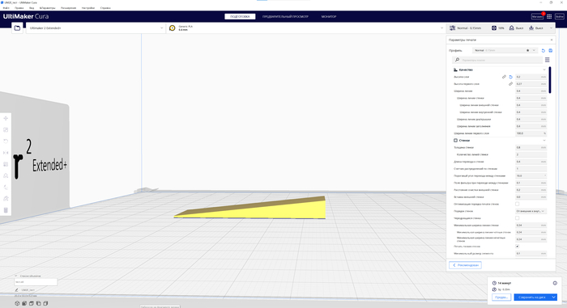Click Preview button near save
Screen dimensions: 567x308
[501, 297]
